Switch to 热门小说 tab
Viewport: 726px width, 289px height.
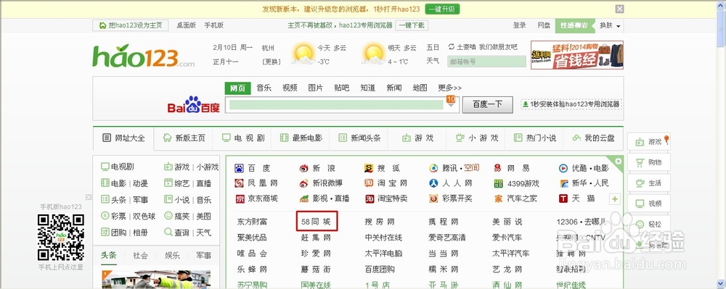pos(535,138)
